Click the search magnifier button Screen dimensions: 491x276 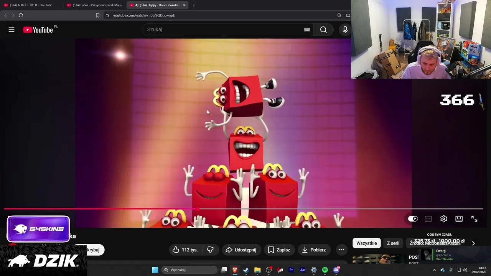[x=323, y=30]
